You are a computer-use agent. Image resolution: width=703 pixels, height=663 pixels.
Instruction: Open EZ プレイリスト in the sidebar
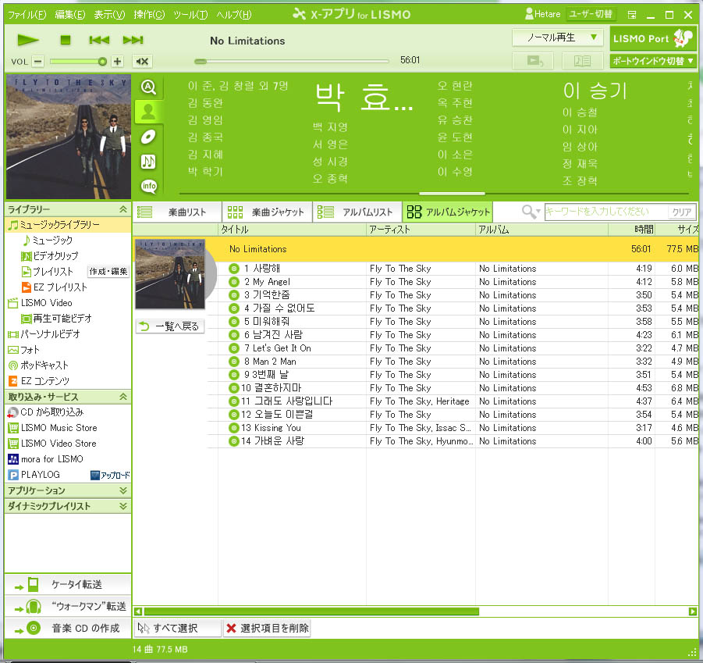point(55,287)
